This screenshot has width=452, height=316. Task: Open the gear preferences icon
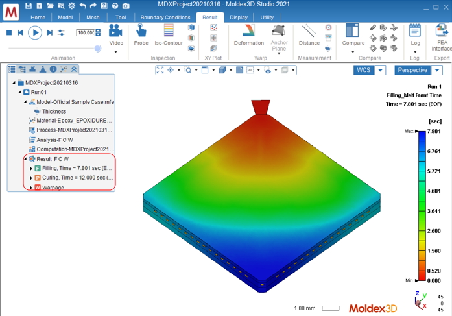(72, 5)
